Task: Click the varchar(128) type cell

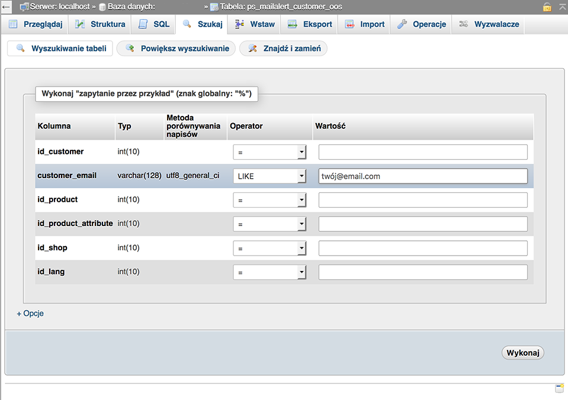Action: coord(139,176)
